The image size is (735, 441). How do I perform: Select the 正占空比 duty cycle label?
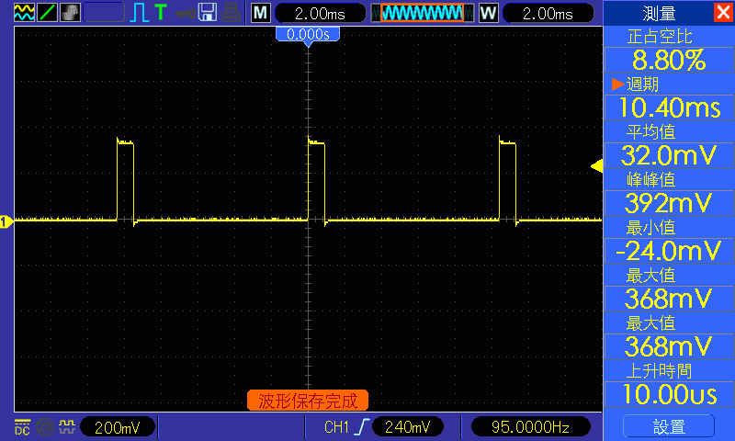coord(660,37)
